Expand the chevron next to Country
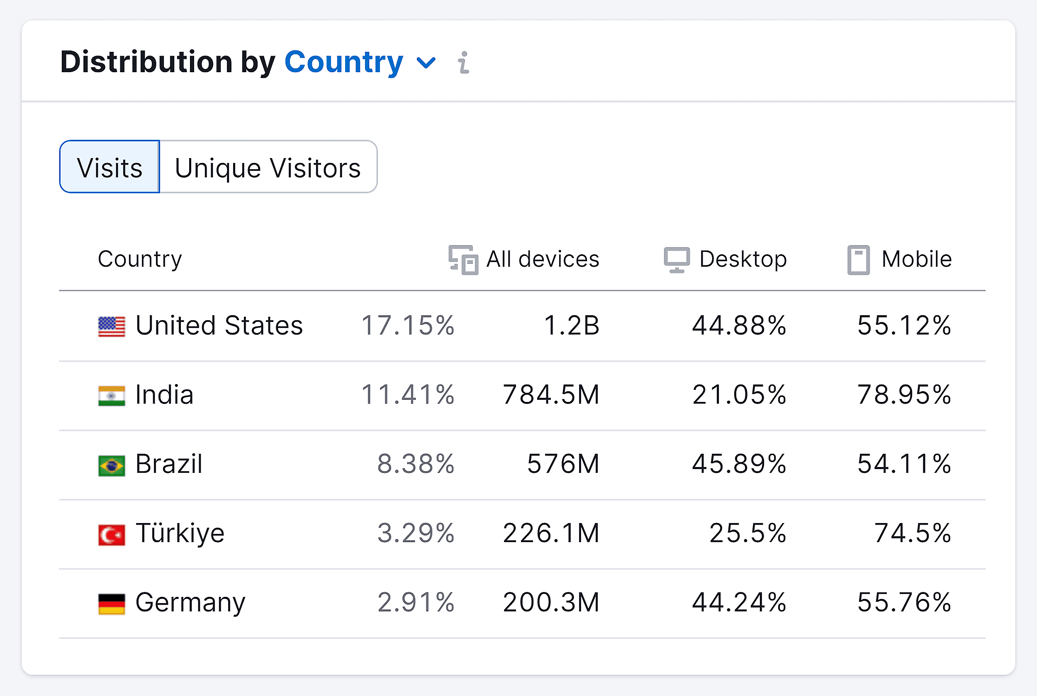Screen dimensions: 1037x696 tap(426, 63)
